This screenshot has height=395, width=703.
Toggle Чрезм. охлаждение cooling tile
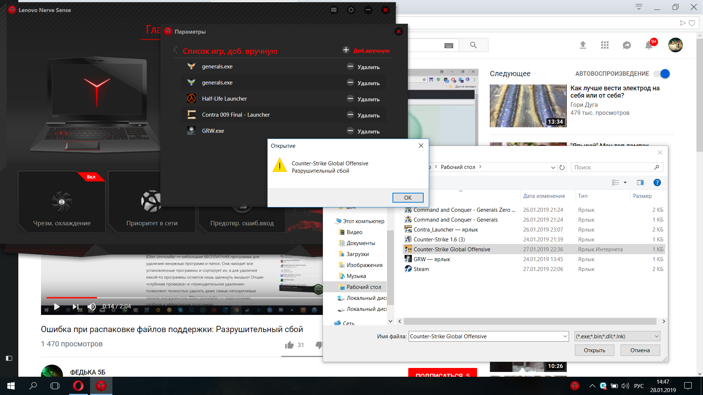point(62,202)
